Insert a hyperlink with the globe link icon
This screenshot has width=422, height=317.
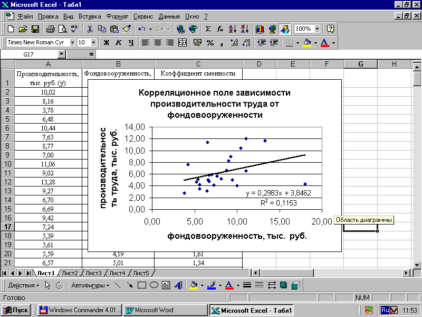click(180, 29)
